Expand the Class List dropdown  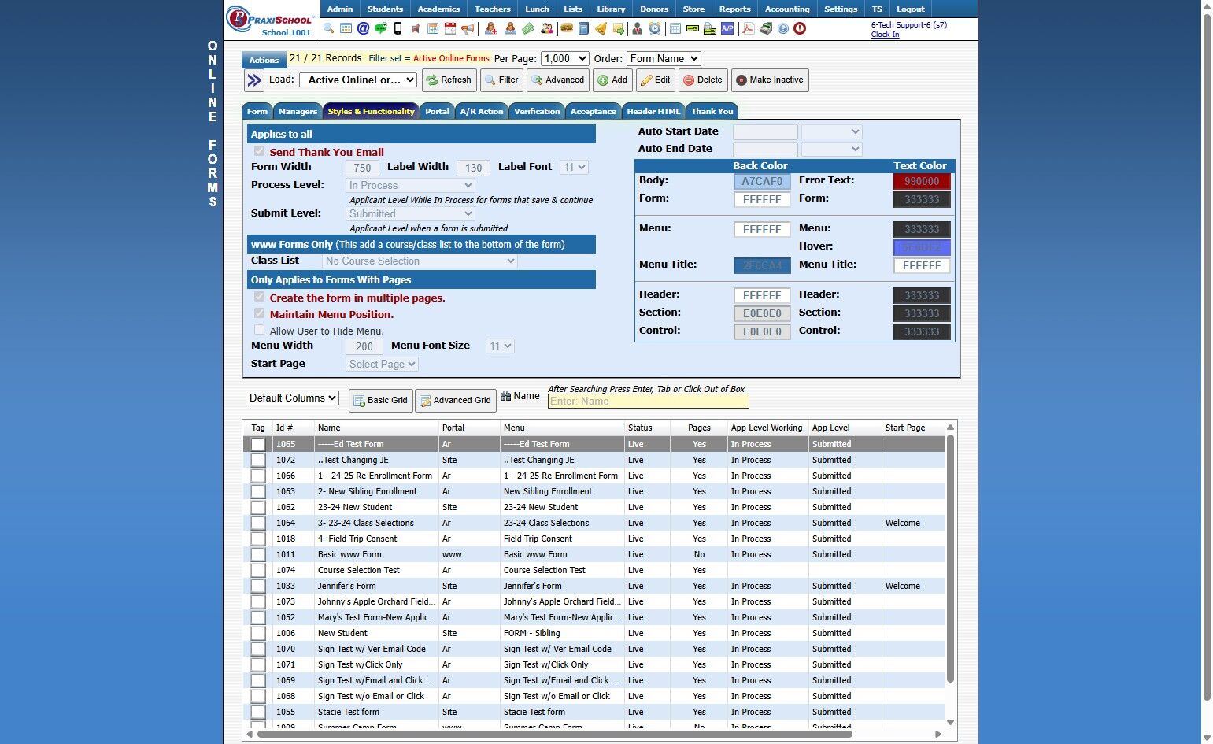coord(420,261)
